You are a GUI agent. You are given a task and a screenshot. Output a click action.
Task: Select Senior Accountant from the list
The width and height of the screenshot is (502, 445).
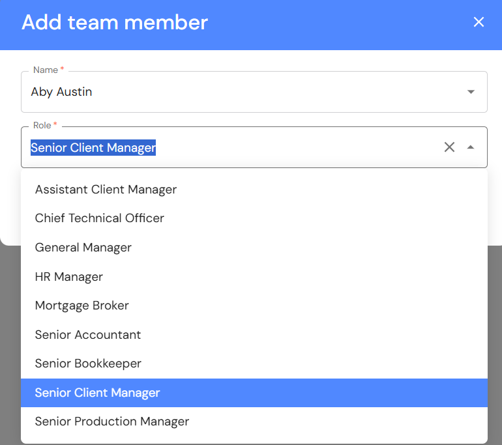pyautogui.click(x=87, y=335)
